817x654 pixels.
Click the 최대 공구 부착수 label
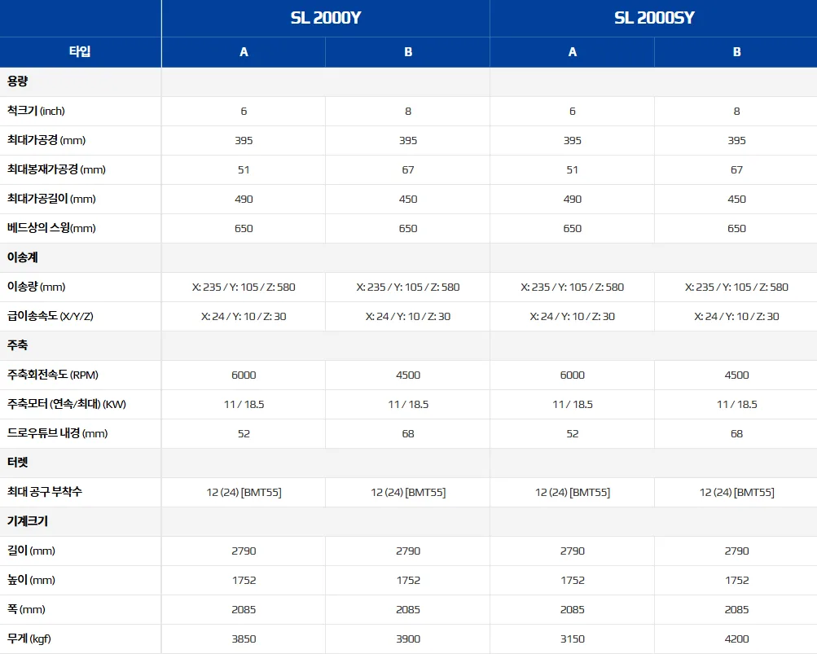click(x=44, y=491)
